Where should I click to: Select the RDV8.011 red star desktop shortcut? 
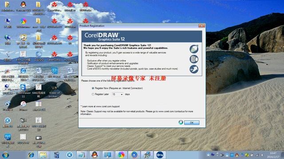[70, 56]
